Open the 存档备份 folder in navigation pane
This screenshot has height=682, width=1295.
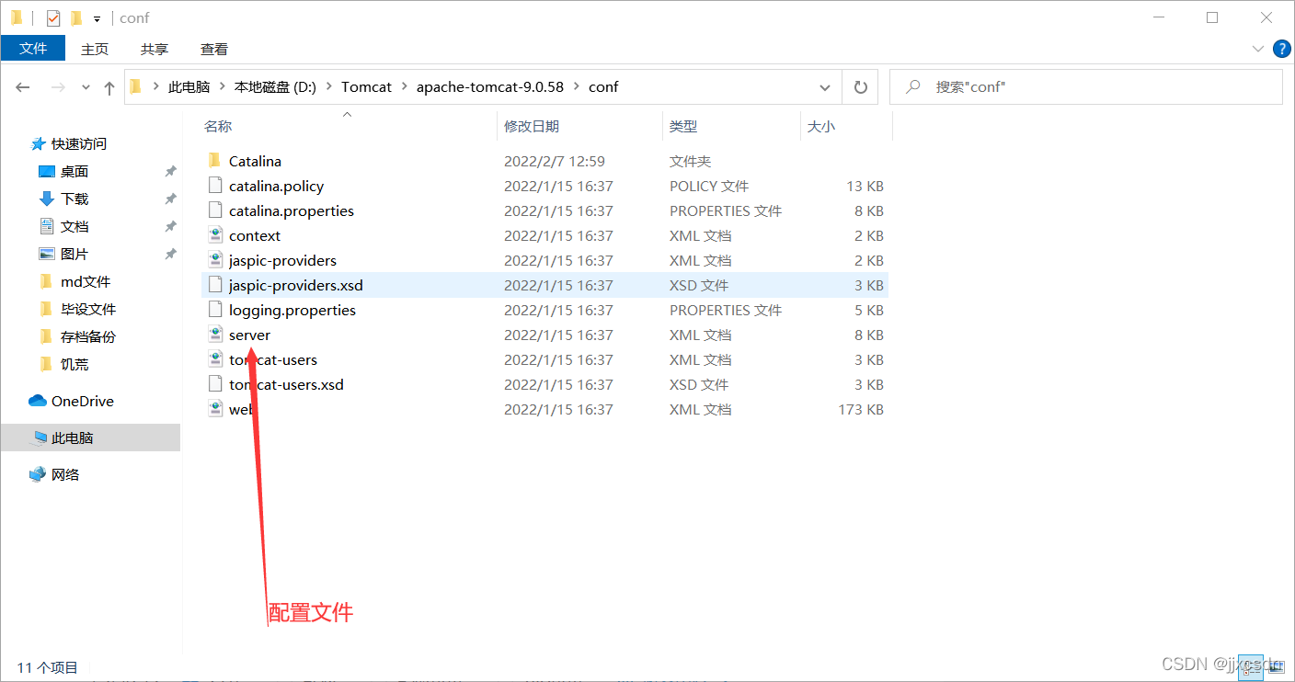[88, 336]
